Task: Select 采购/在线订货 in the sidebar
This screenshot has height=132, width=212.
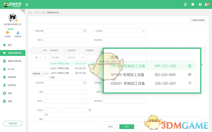Action: (x=13, y=53)
